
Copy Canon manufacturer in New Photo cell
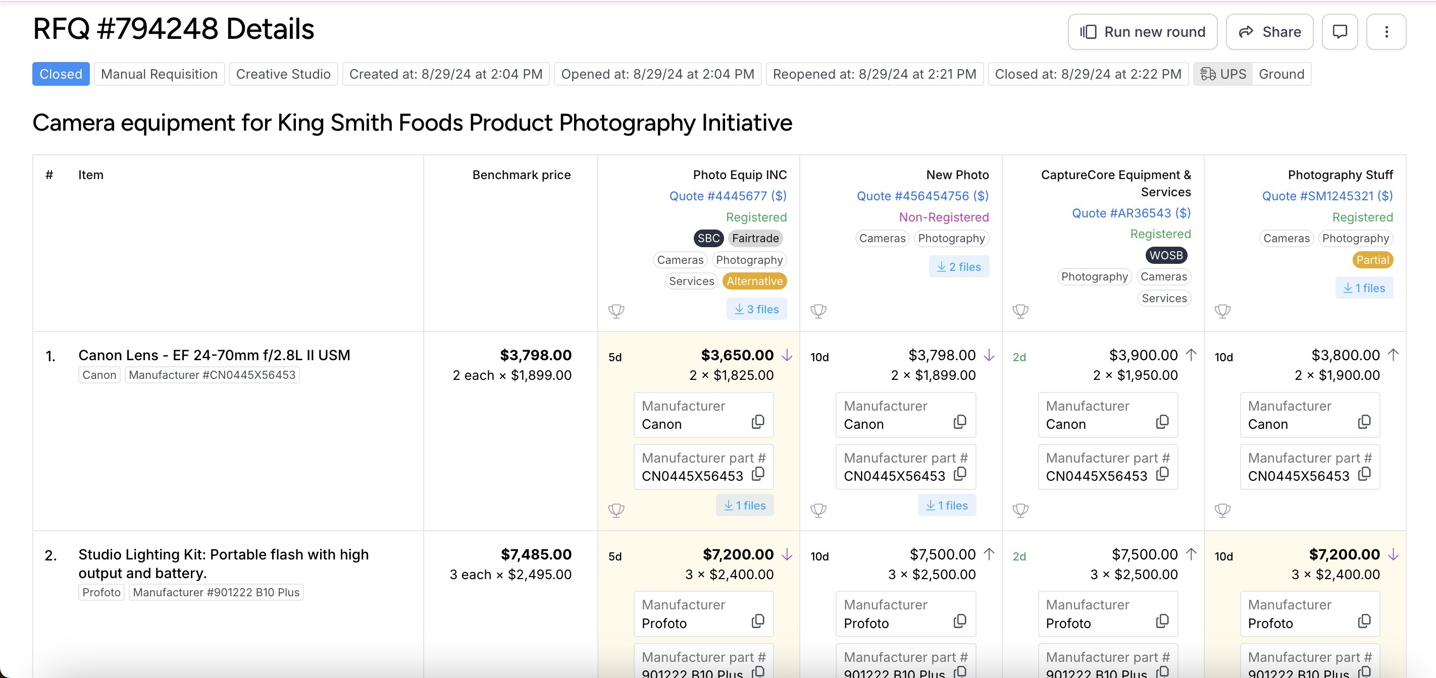959,422
